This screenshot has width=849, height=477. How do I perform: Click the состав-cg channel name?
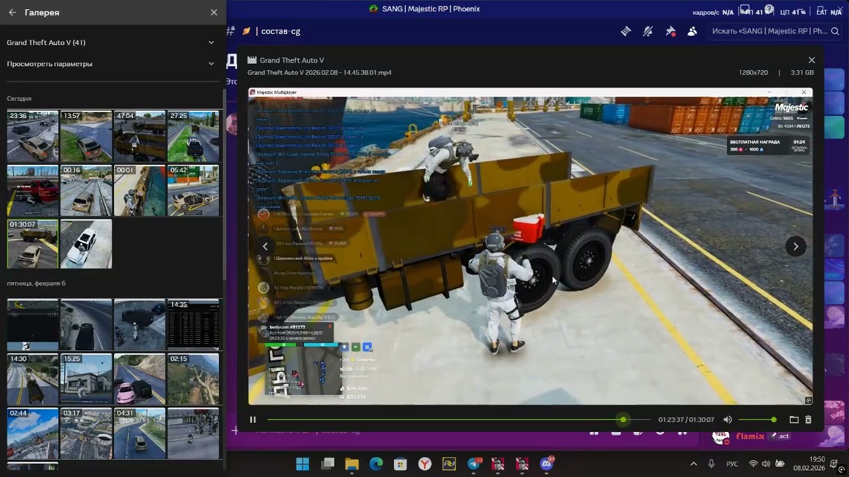click(x=281, y=31)
